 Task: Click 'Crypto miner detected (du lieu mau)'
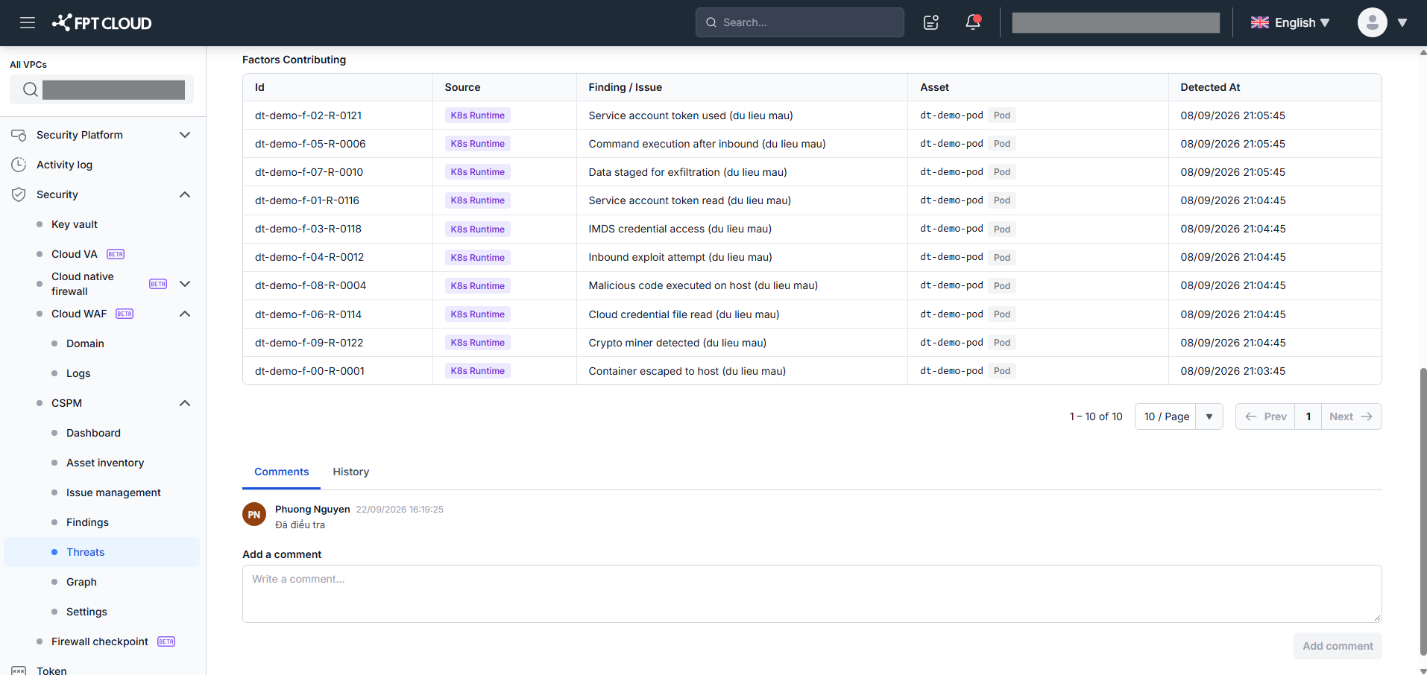click(677, 343)
